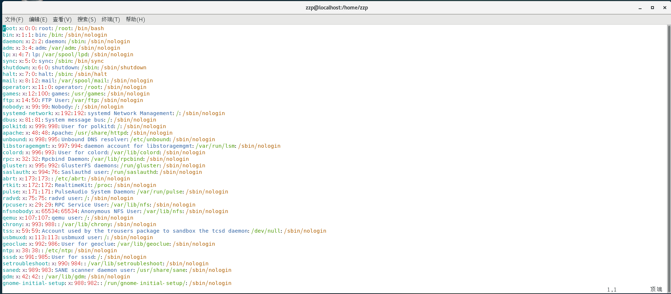
Task: Click '/bin/sync' on the sync line
Action: pos(89,61)
